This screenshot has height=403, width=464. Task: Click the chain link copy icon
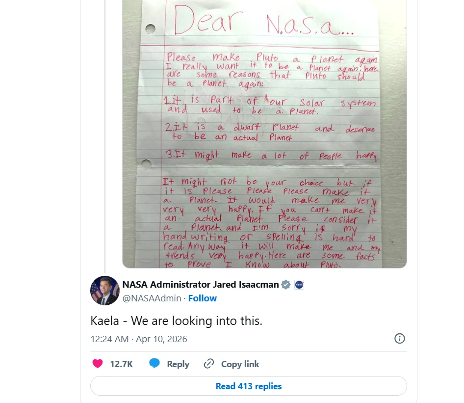209,364
